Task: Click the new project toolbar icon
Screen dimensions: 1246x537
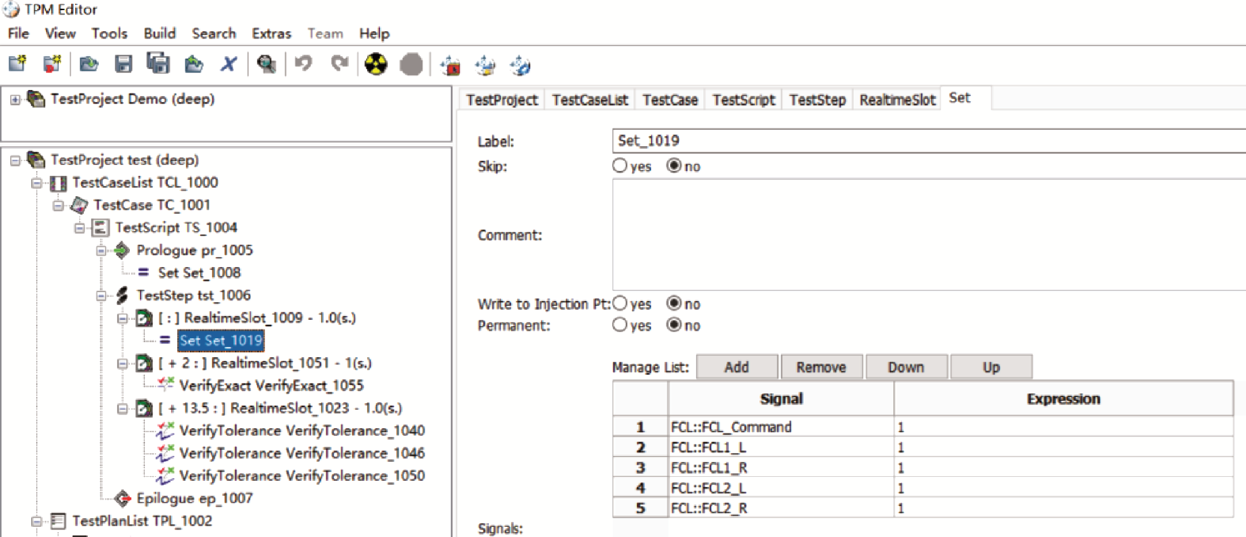Action: pyautogui.click(x=18, y=64)
